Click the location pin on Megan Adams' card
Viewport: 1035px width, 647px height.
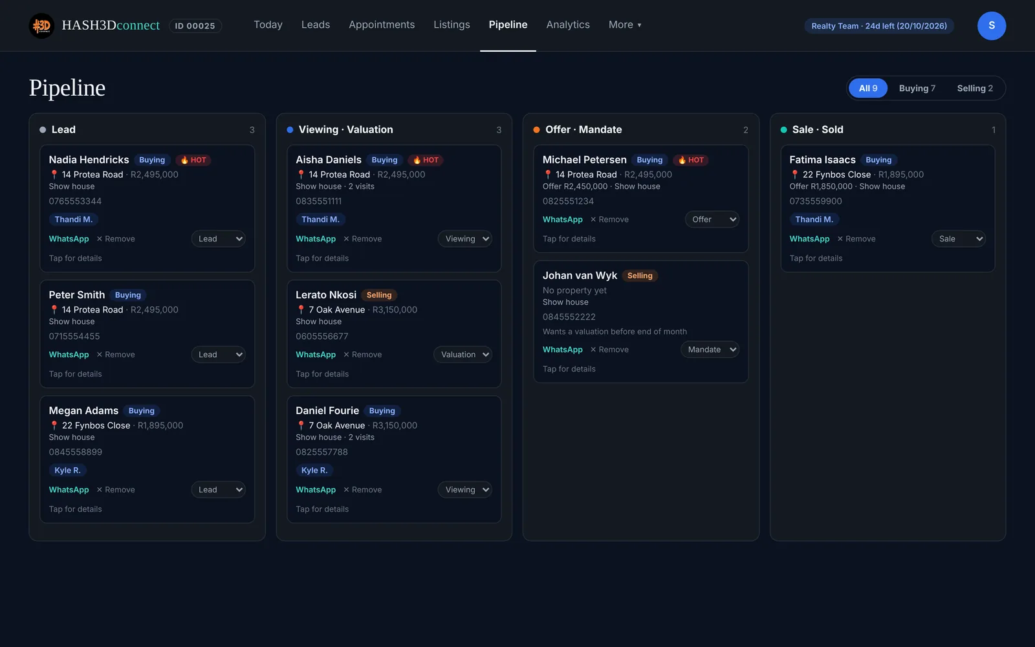pyautogui.click(x=54, y=426)
